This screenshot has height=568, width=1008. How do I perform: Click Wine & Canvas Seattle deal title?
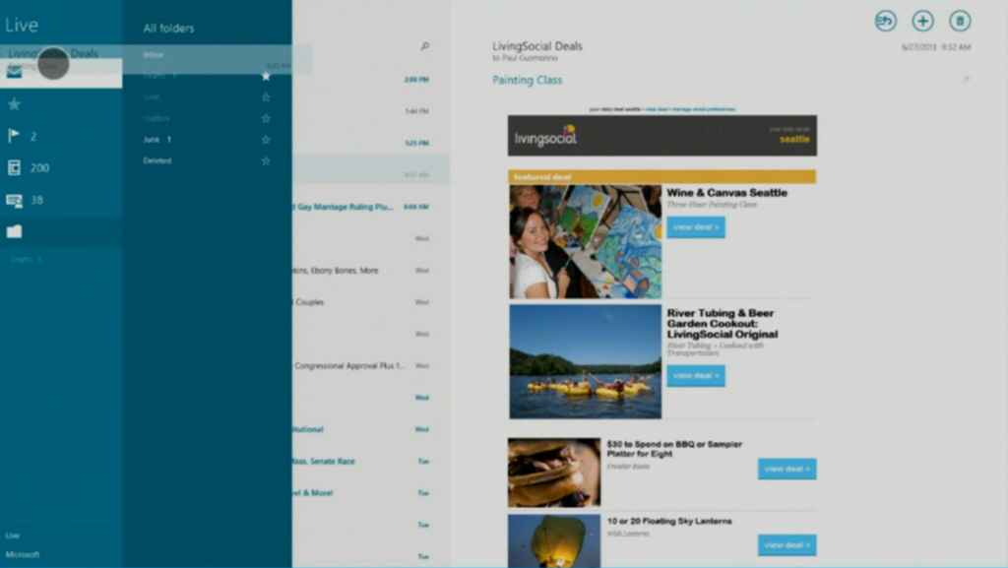726,192
